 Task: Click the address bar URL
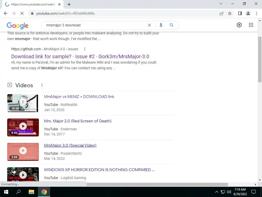(x=65, y=13)
